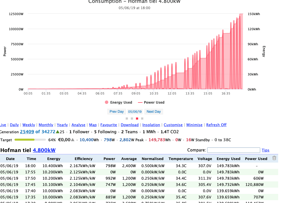
Task: Click the Refresh Off link
Action: [x=216, y=125]
